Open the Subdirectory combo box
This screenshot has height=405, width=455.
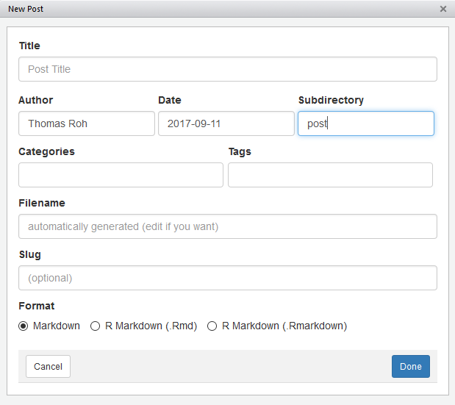coord(365,123)
